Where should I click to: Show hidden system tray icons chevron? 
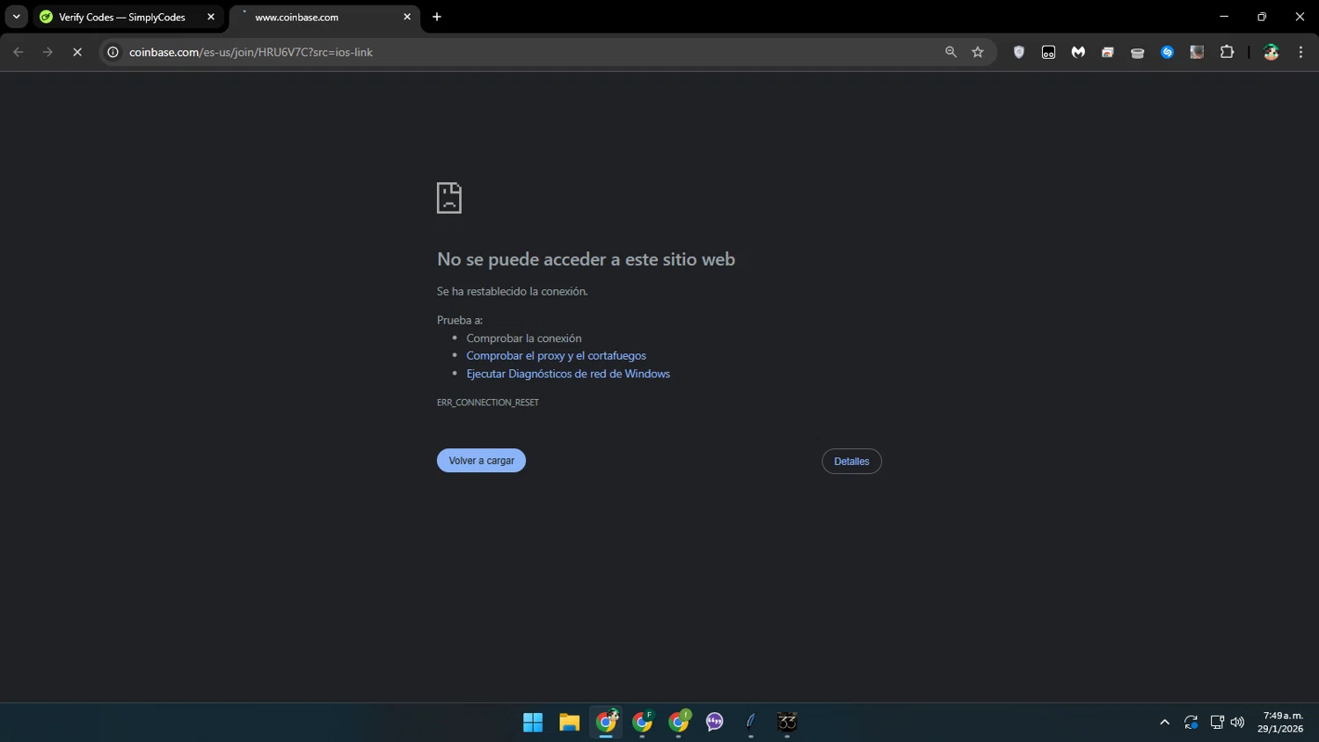point(1164,723)
